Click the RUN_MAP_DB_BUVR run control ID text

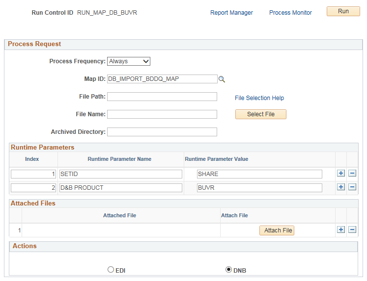tap(107, 13)
